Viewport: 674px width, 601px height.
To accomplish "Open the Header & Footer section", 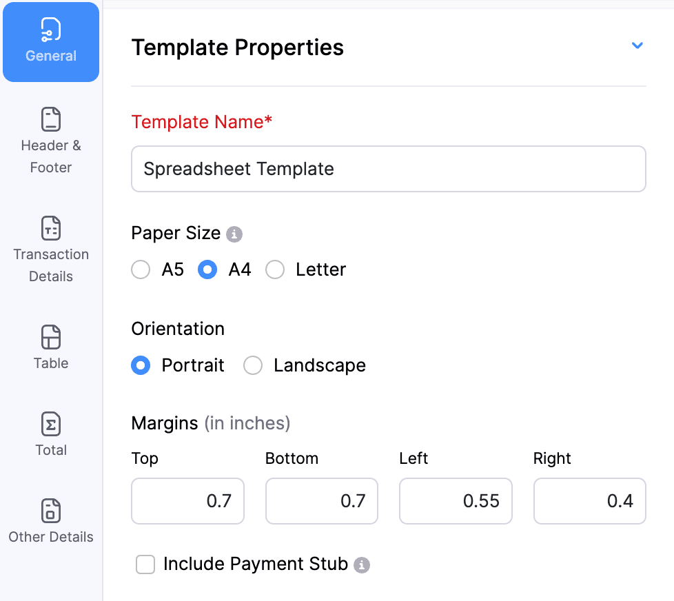I will tap(51, 138).
